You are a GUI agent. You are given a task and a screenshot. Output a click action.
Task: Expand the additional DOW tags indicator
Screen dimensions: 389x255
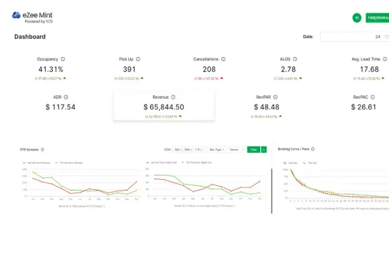click(x=199, y=150)
